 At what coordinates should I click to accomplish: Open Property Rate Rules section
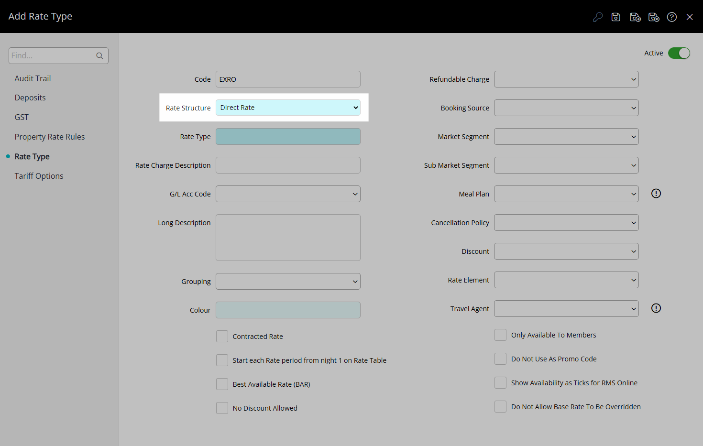click(50, 137)
